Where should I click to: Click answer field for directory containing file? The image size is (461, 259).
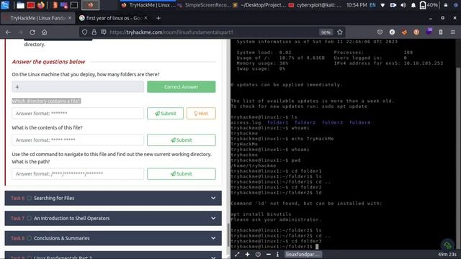pos(78,114)
